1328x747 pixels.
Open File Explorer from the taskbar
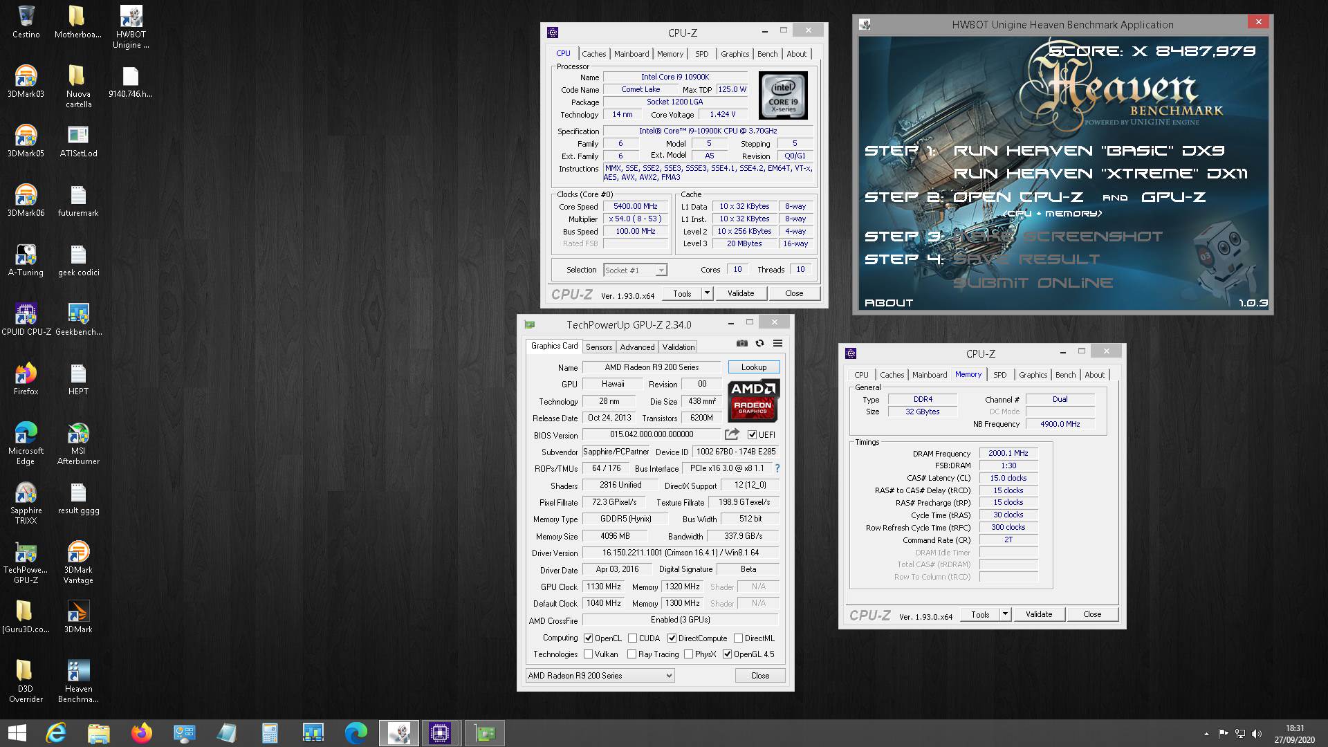98,732
